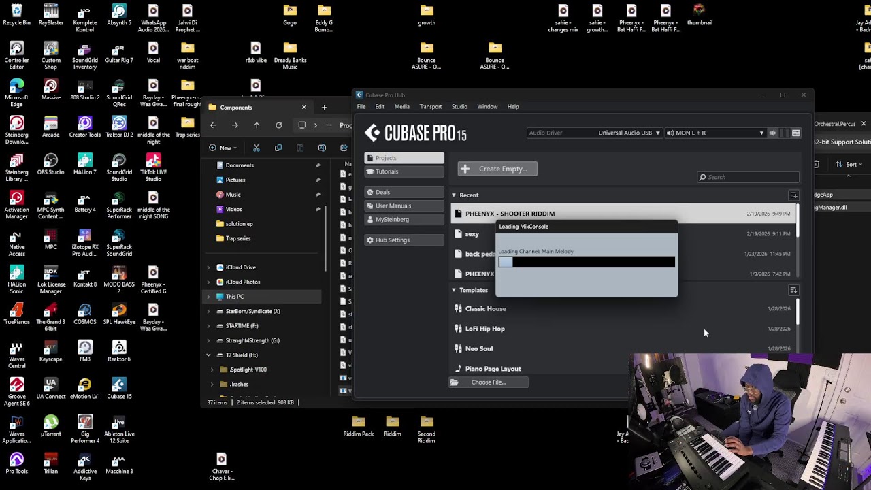Image resolution: width=871 pixels, height=490 pixels.
Task: Open the Music folder in Explorer sidebar
Action: pos(233,195)
